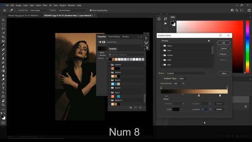
Task: Click delete swatch trash icon
Action: (140, 108)
